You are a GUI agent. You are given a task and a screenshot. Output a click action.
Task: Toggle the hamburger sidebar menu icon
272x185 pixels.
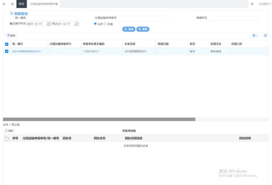click(x=4, y=4)
